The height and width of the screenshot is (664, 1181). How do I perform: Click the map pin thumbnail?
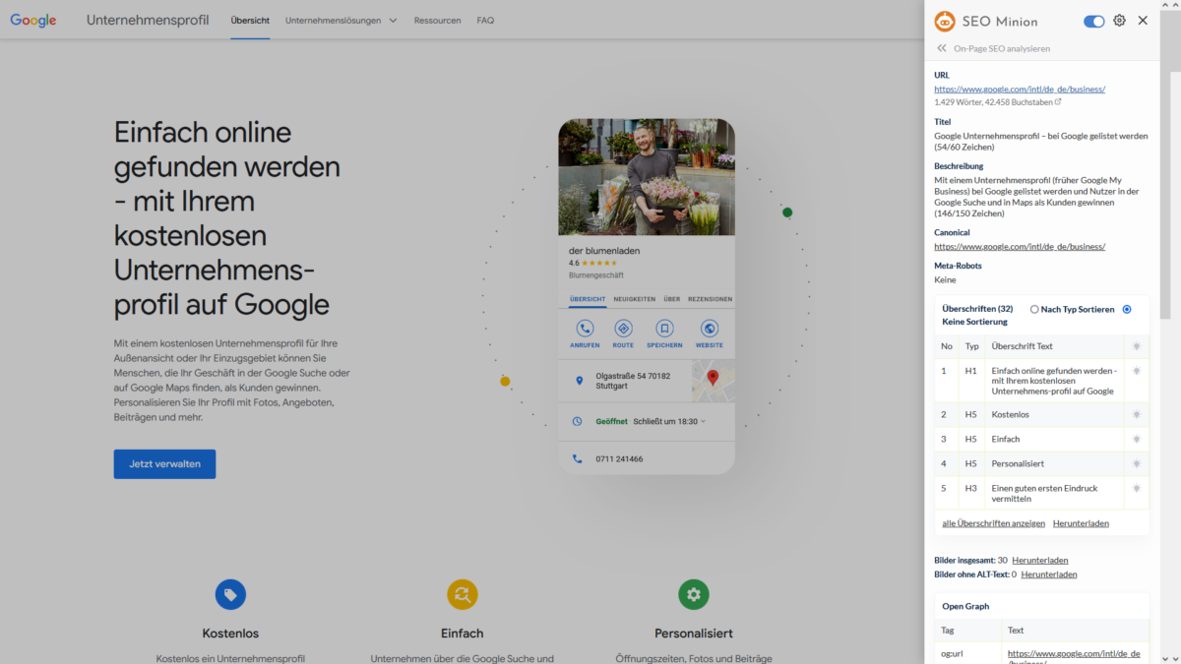713,381
